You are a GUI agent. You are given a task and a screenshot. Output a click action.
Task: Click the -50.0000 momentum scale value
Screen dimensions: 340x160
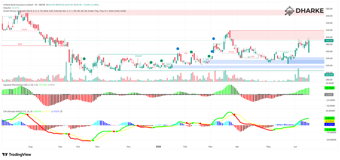click(x=330, y=106)
